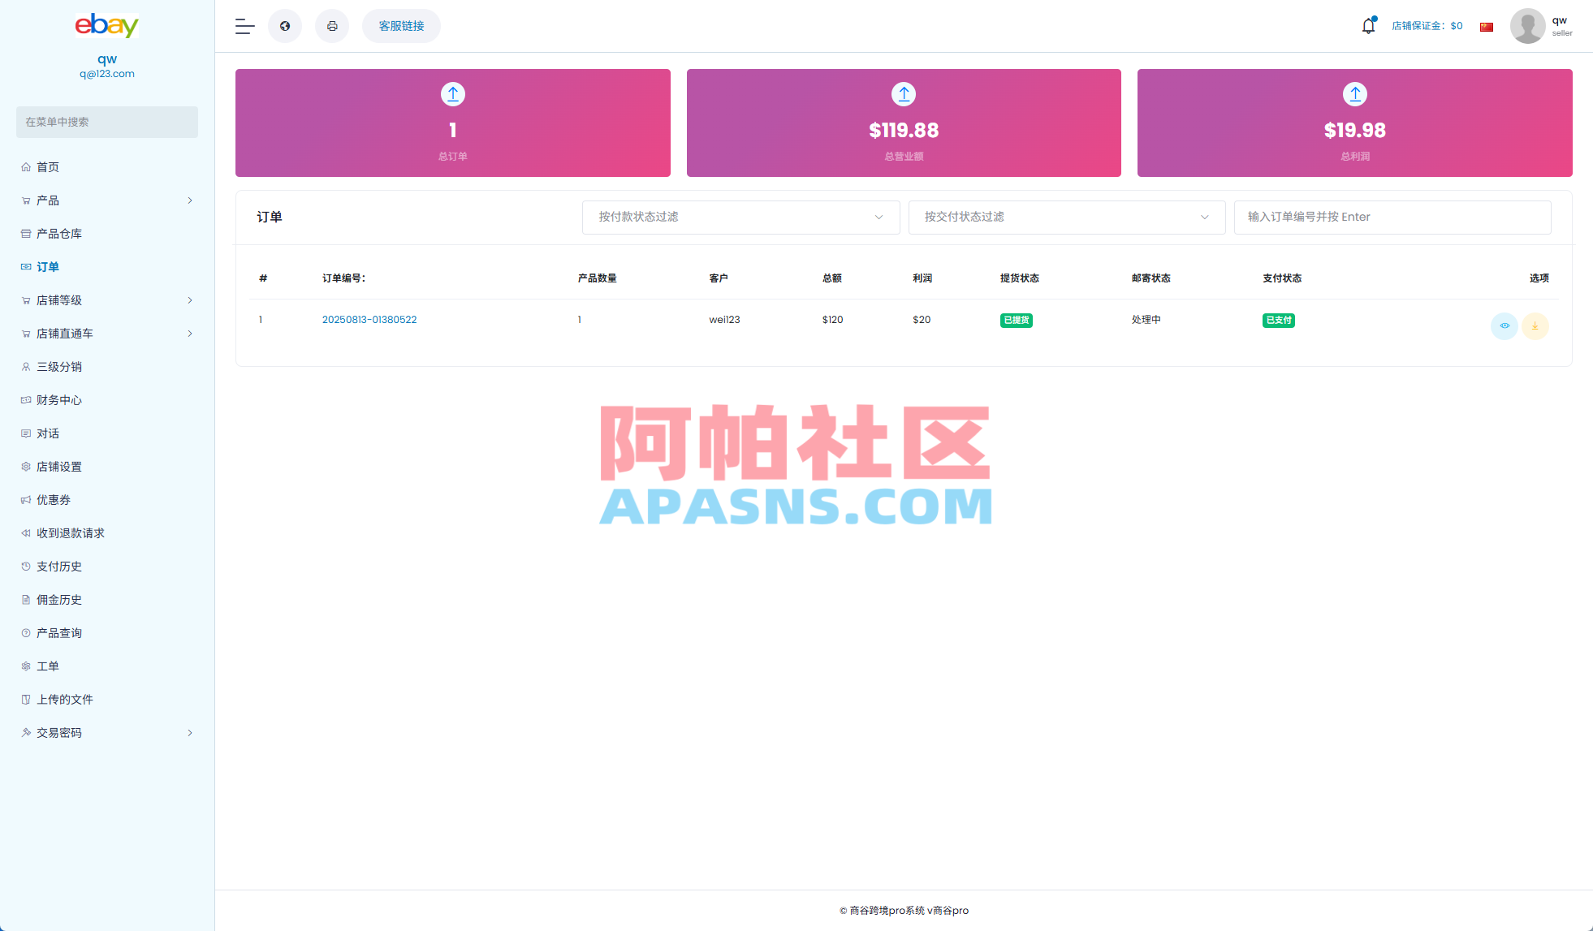Open the 按交付状态过滤 dropdown

pos(1066,217)
